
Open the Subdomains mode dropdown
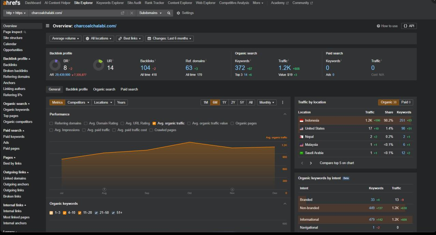(x=150, y=13)
